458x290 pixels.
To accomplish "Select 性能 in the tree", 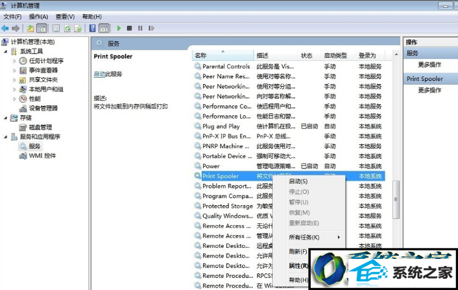I will (x=35, y=98).
